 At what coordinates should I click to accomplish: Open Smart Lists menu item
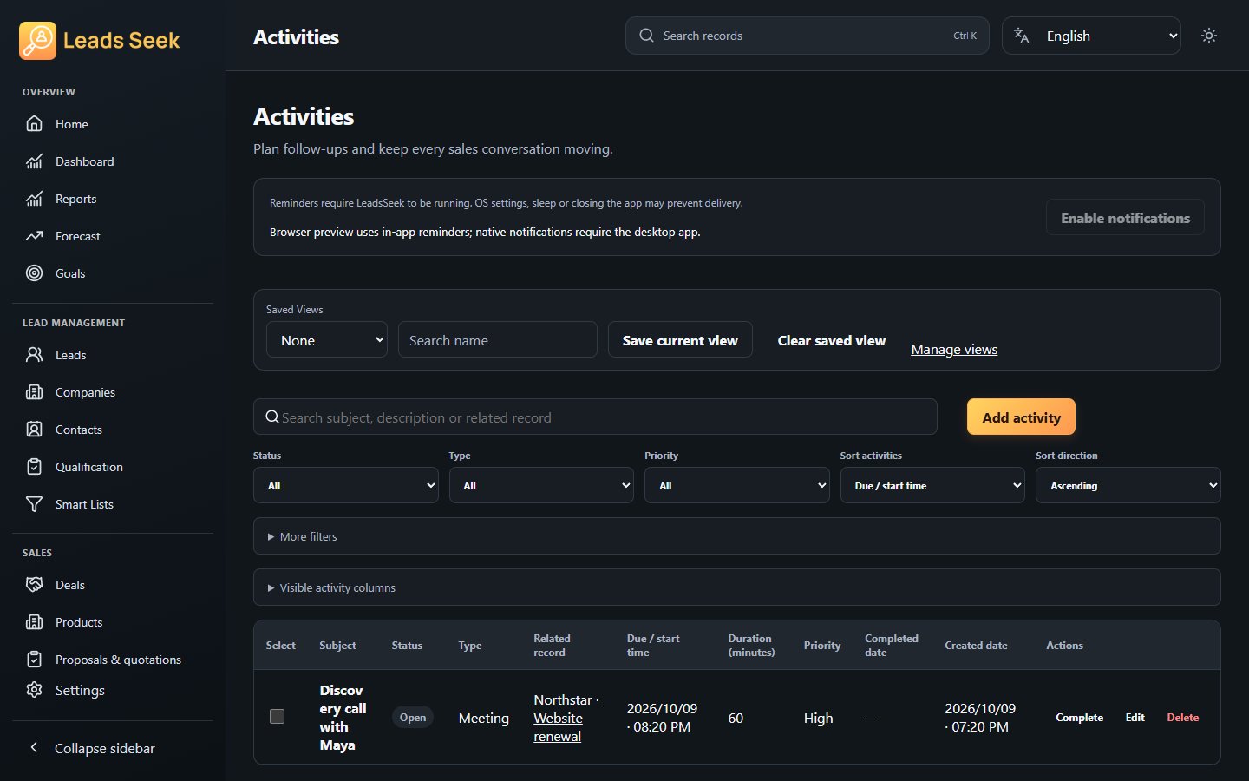[84, 504]
